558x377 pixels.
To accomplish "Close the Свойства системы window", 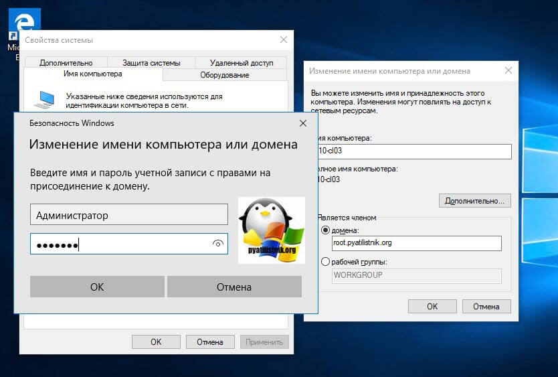I will 284,40.
